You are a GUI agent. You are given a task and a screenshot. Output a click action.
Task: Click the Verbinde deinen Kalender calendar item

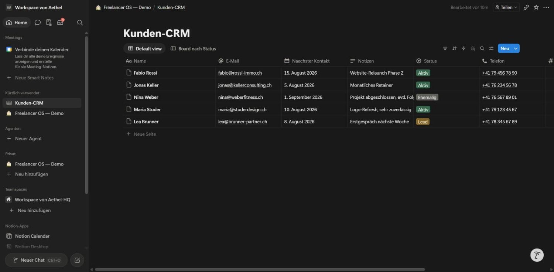click(x=42, y=58)
